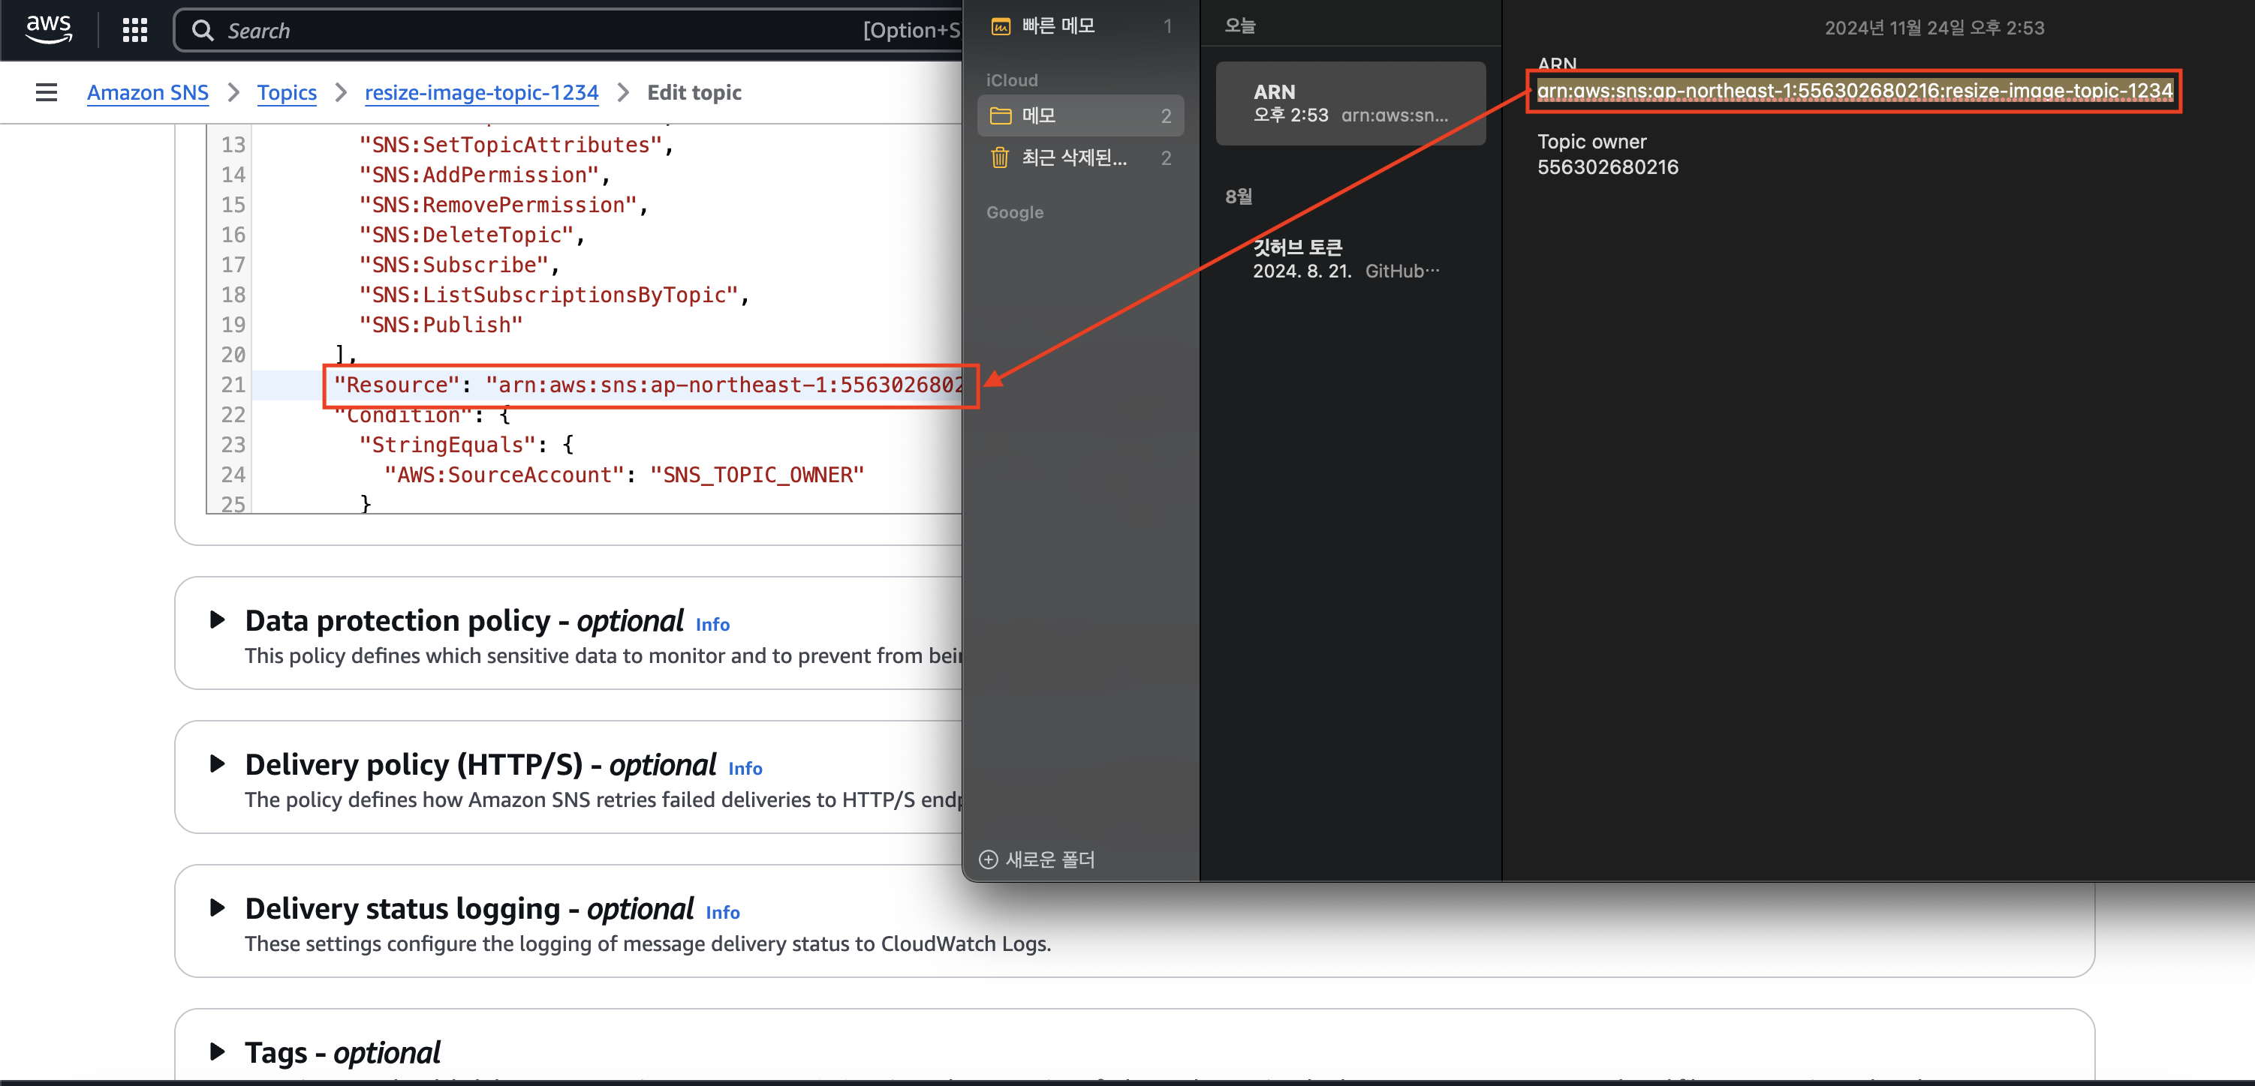The width and height of the screenshot is (2255, 1086).
Task: Open resize-image-topic-1234 breadcrumb link
Action: (481, 93)
